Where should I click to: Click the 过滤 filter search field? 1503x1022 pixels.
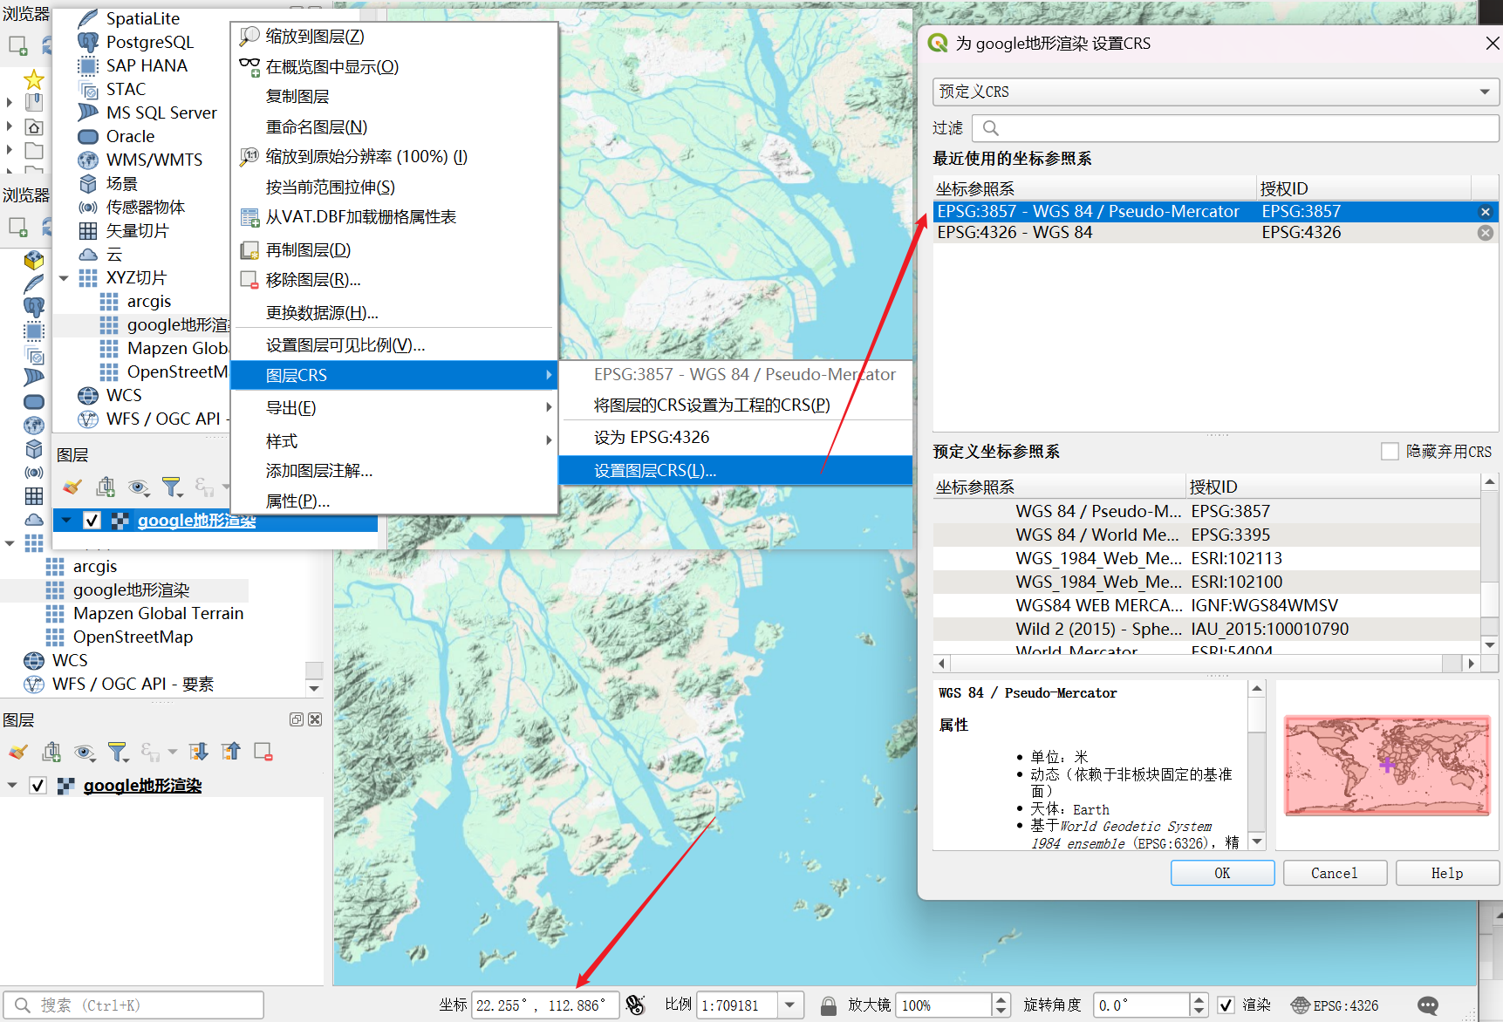[1239, 128]
